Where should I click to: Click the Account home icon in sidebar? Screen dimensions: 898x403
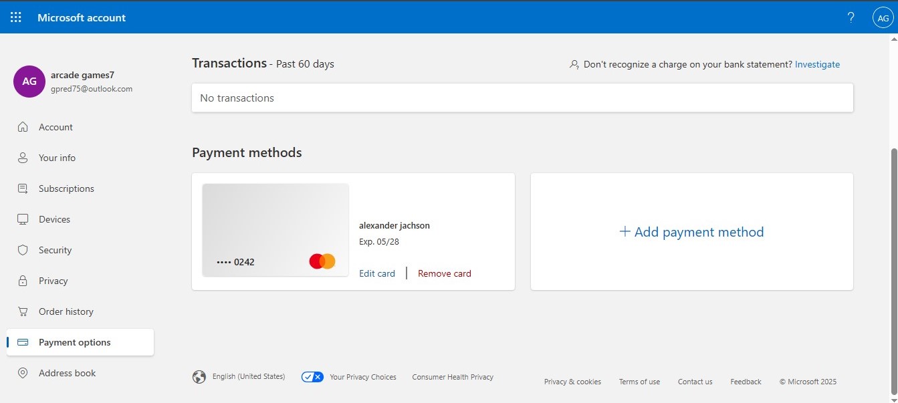point(23,127)
